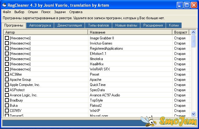Select the EMotion1.1 name cell
The image size is (199, 129).
coord(98,54)
